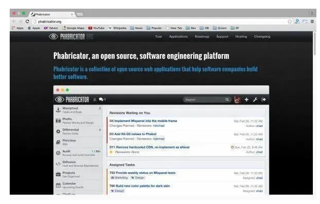Open revision D3 Add R2-D2 noises to Phabot

[x=133, y=134]
